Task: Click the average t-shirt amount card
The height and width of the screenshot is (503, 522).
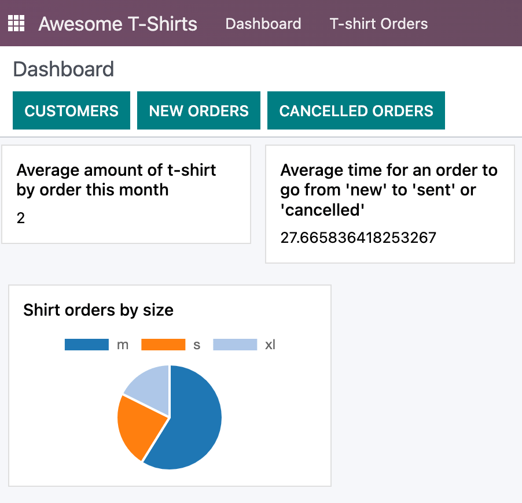Action: [126, 194]
